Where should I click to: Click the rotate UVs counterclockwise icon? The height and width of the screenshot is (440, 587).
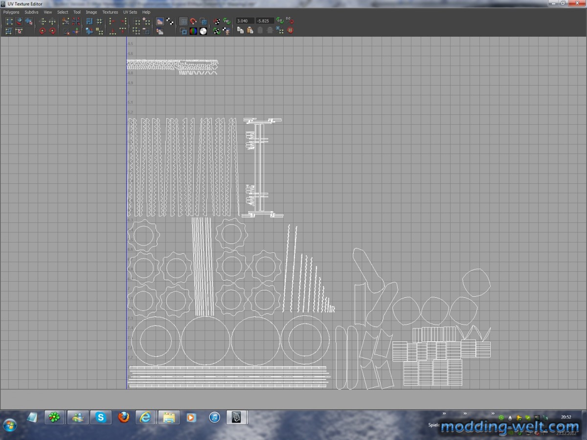(43, 31)
